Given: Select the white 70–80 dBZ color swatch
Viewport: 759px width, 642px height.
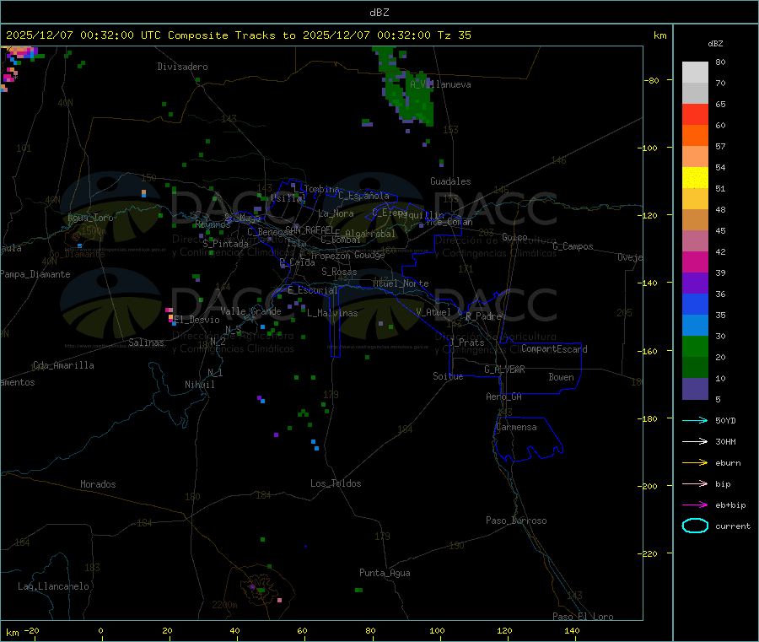Looking at the screenshot, I should click(695, 73).
